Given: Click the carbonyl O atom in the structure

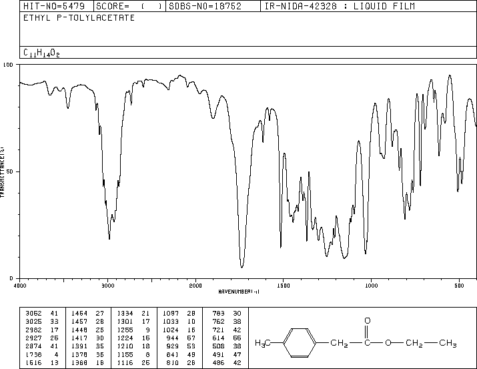Looking at the screenshot, I should (x=367, y=321).
